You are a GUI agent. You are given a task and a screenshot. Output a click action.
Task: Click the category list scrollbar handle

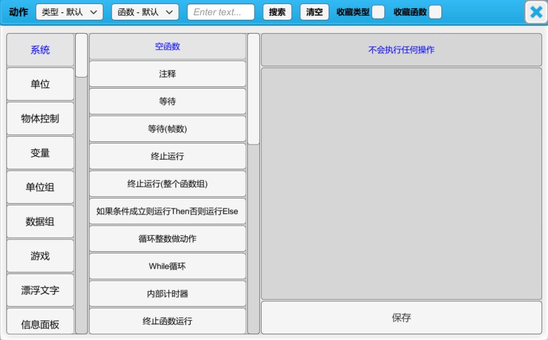click(x=81, y=55)
